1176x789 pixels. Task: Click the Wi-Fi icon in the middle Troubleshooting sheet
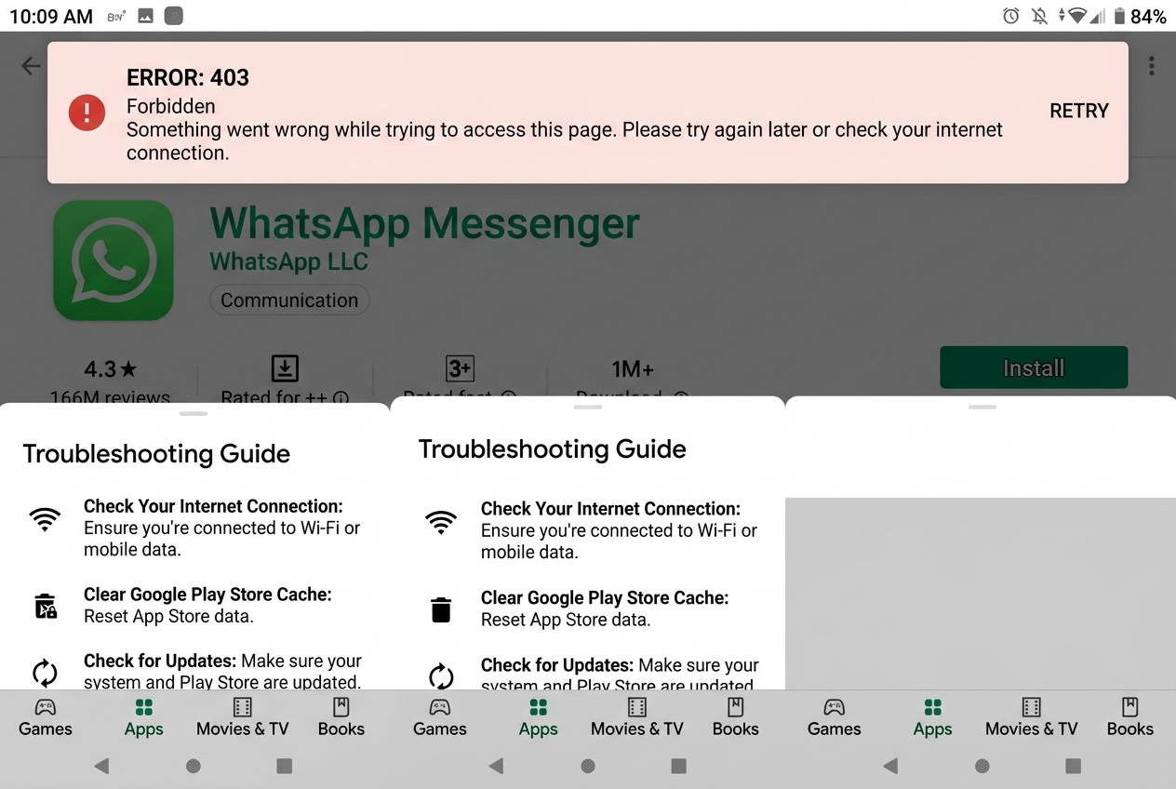click(x=441, y=522)
